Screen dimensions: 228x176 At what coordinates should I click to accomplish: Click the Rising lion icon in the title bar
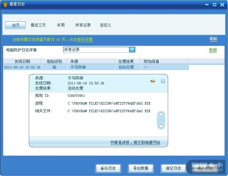[5, 5]
